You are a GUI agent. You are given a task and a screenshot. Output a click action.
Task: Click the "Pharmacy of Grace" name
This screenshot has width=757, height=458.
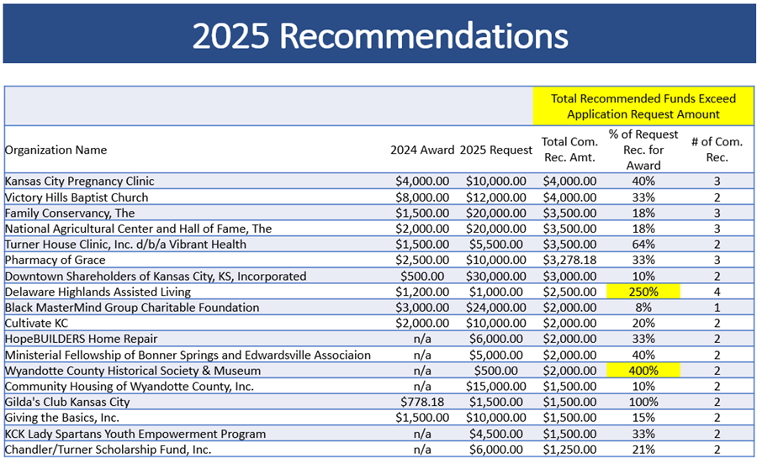point(55,260)
